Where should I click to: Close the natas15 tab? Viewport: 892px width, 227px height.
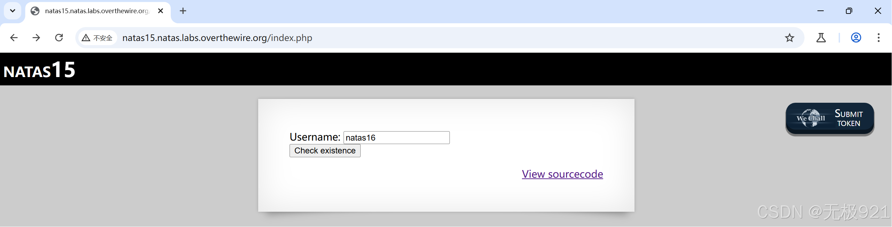point(161,11)
